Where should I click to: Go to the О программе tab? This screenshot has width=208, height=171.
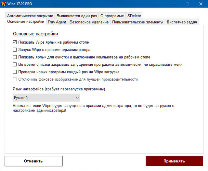[x=112, y=16]
